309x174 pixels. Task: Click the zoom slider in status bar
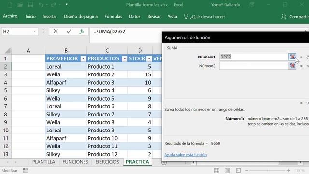[267, 170]
